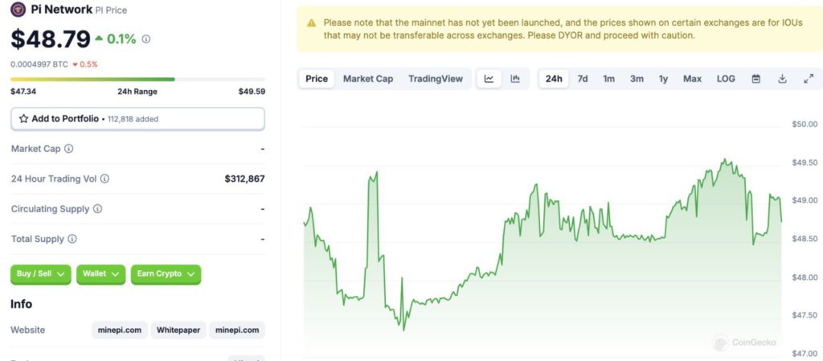Image resolution: width=823 pixels, height=361 pixels.
Task: Open the Buy / Sell dropdown
Action: click(x=41, y=274)
